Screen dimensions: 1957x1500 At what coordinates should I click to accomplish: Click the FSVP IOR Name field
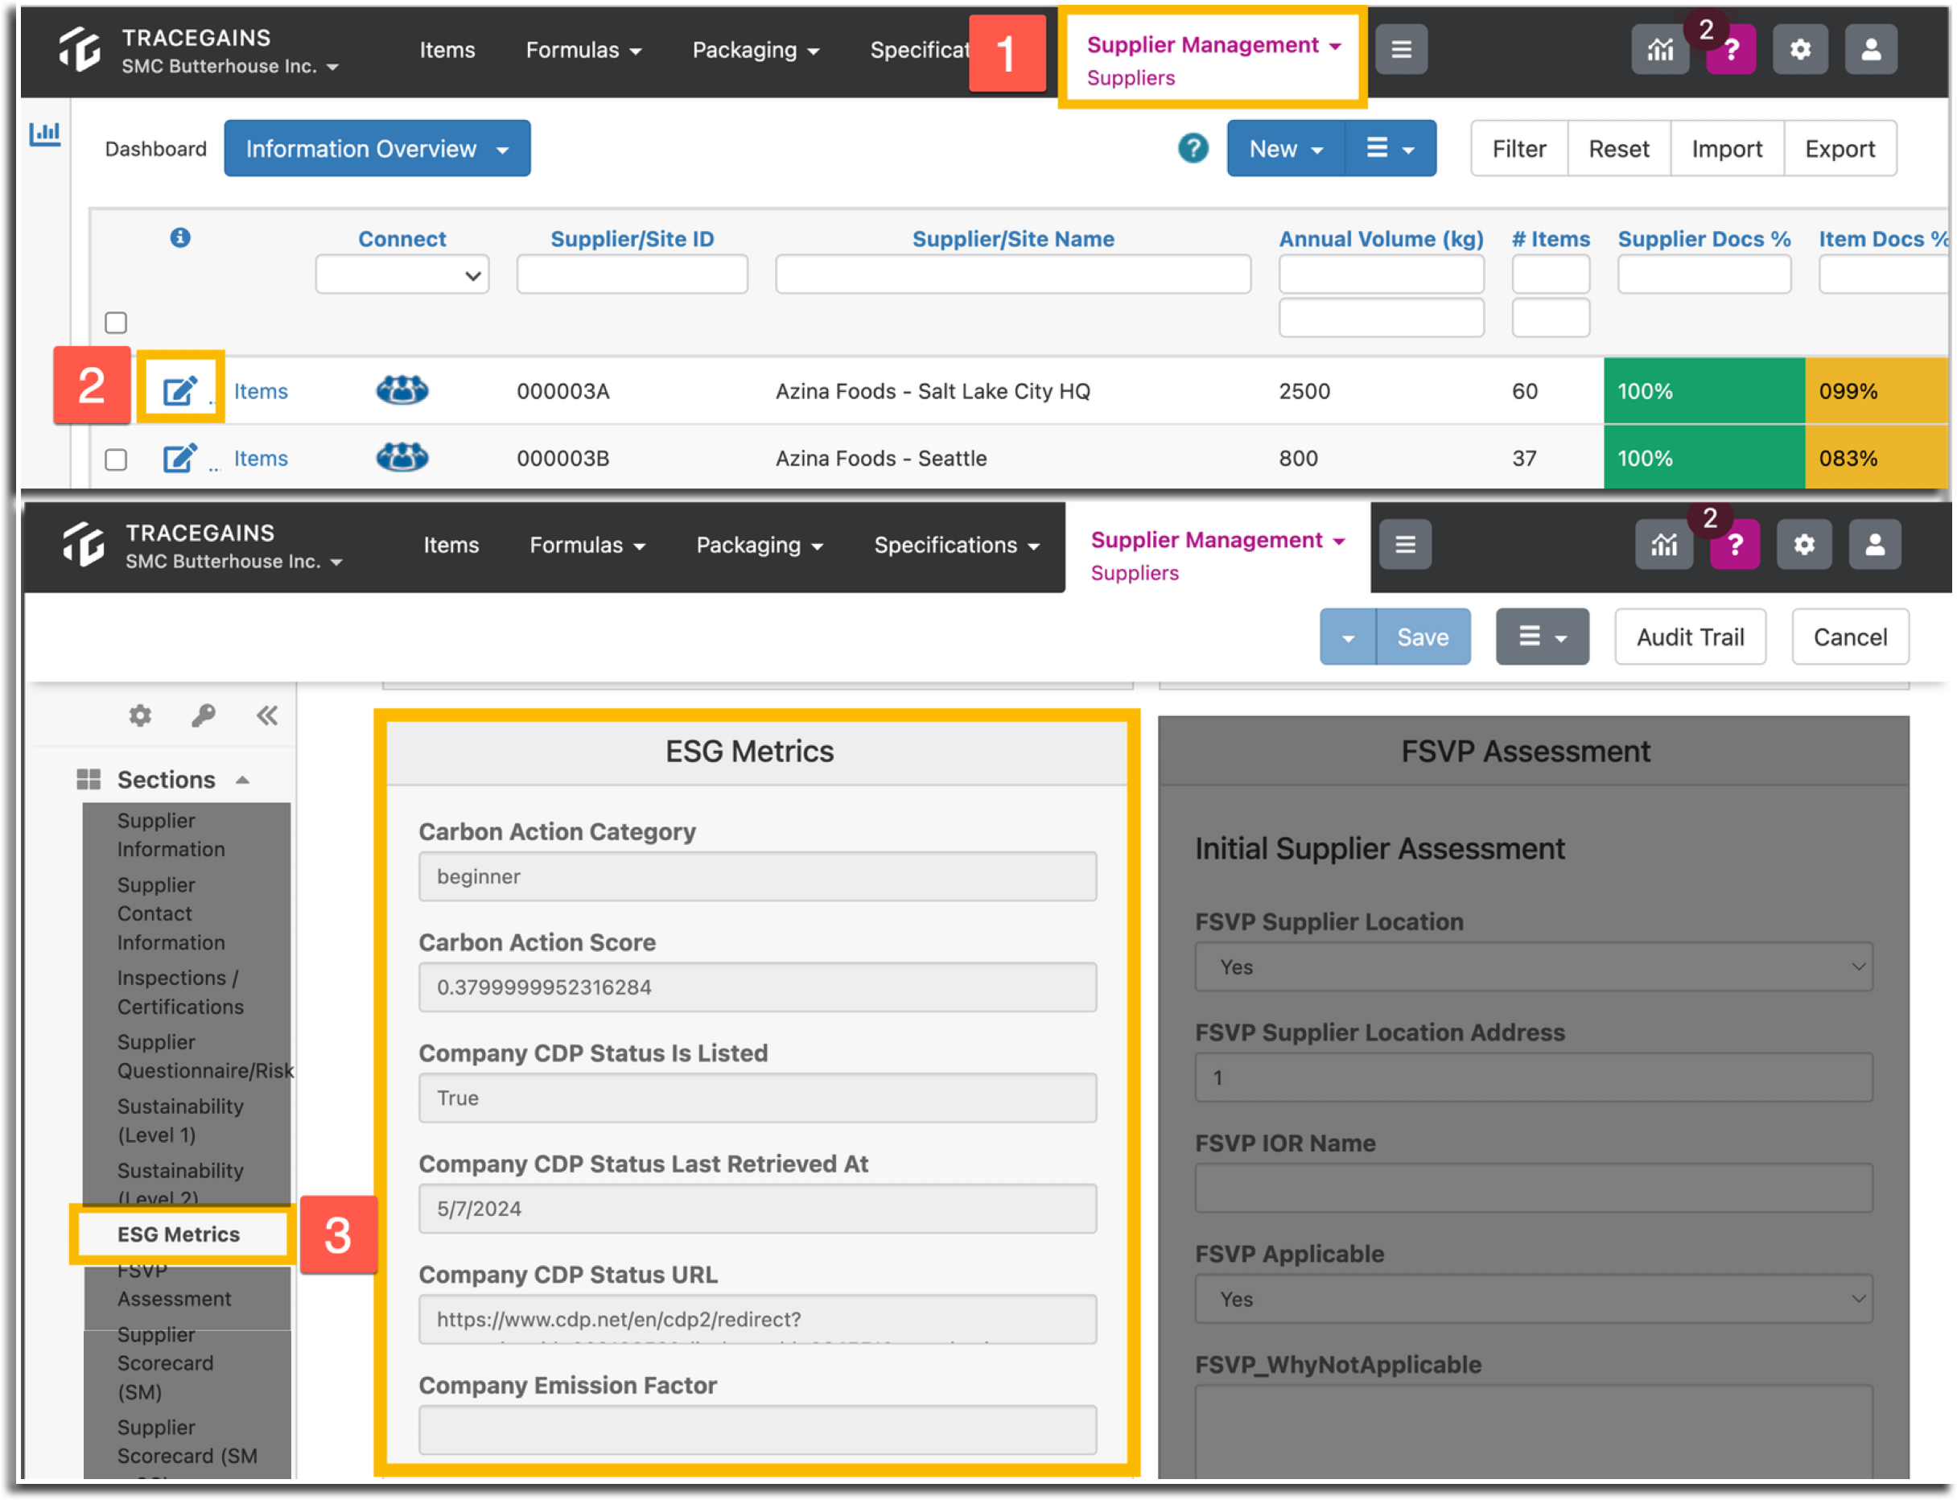click(1534, 1189)
